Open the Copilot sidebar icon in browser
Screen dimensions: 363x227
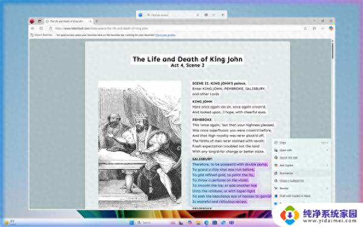tap(331, 28)
